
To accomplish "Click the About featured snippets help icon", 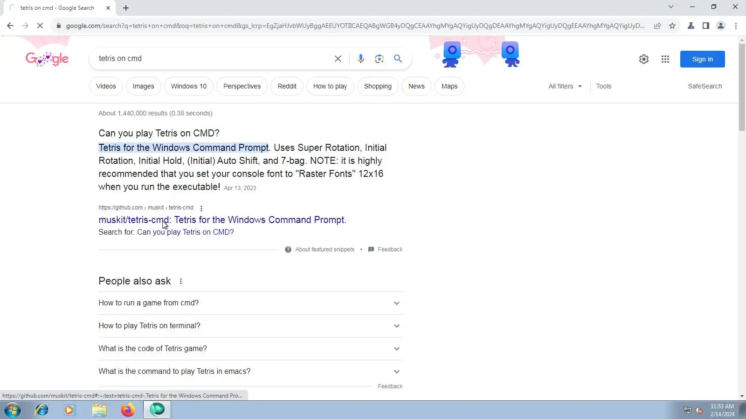I will [x=288, y=250].
